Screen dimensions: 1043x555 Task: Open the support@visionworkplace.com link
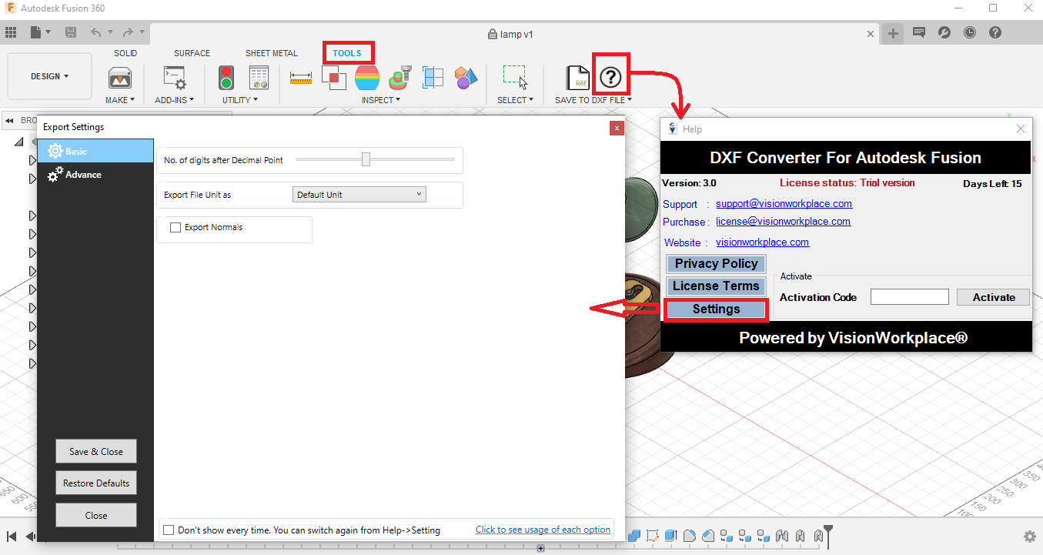click(x=784, y=204)
